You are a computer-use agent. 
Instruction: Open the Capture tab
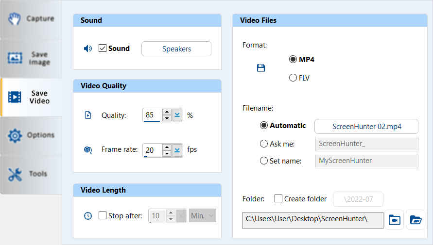31,19
